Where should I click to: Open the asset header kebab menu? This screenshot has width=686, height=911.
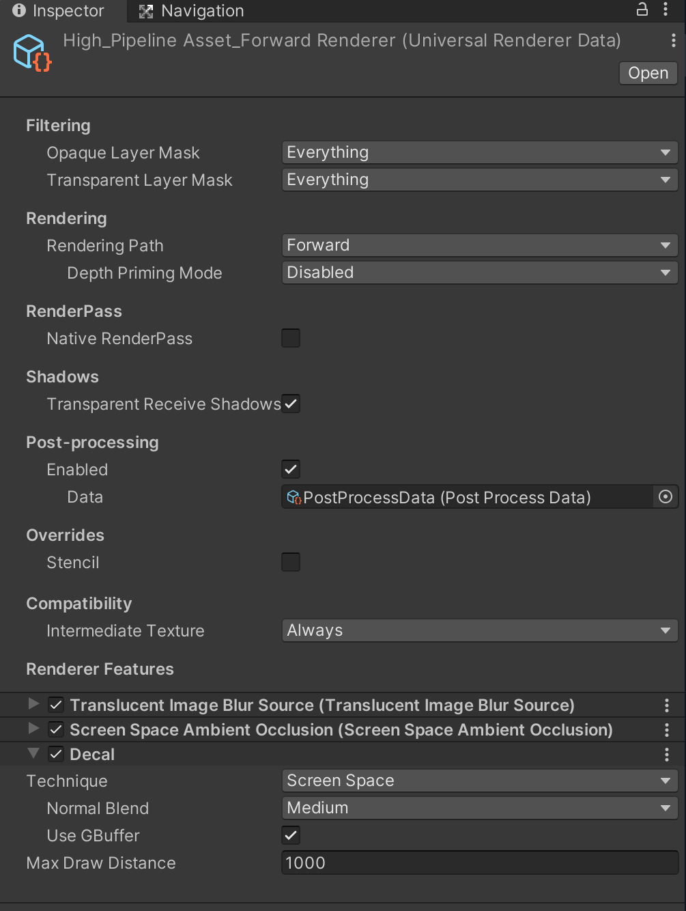point(673,41)
